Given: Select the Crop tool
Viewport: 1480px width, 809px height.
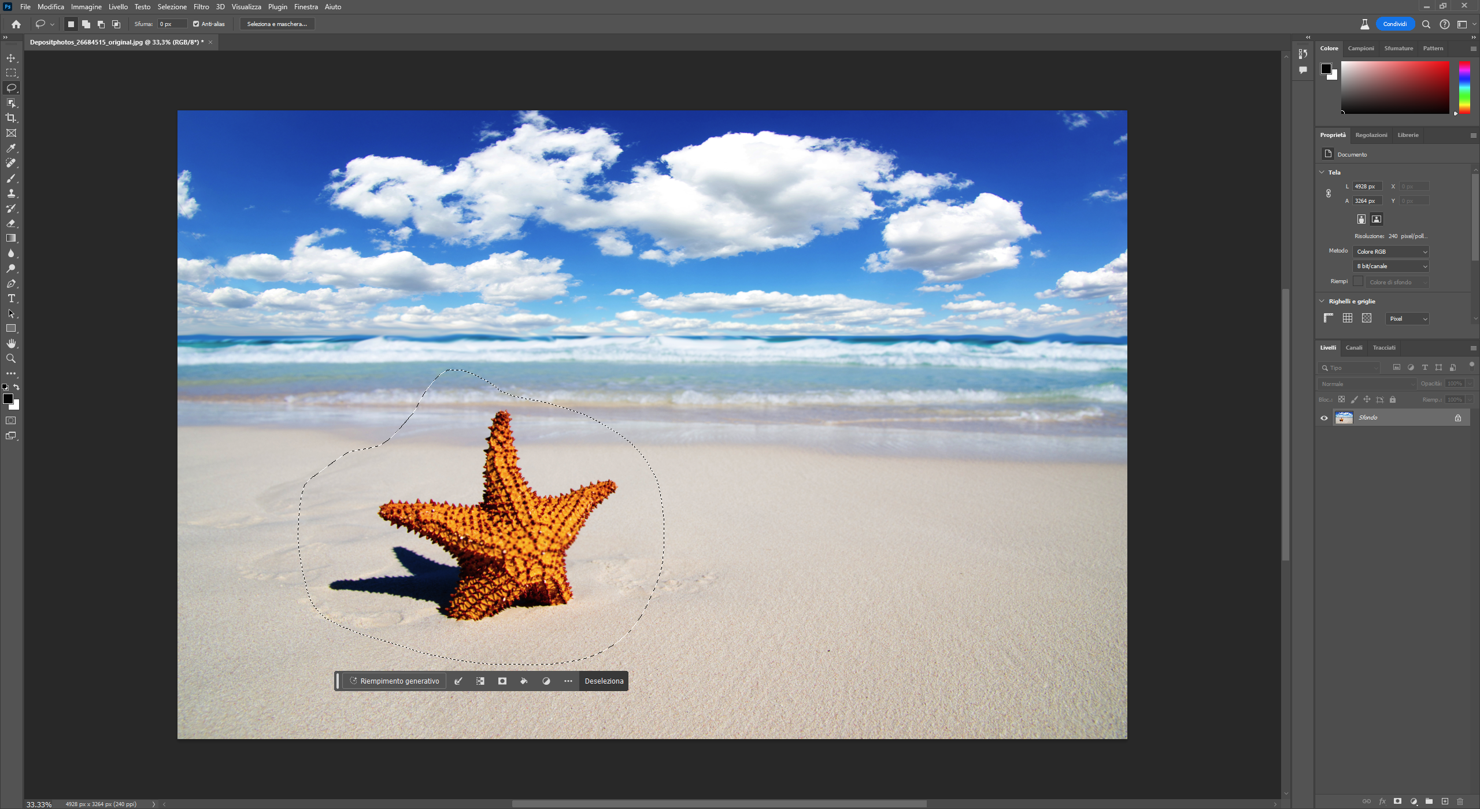Looking at the screenshot, I should click(11, 118).
